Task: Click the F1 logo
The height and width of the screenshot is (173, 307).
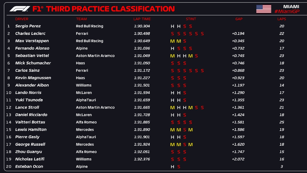Action: [19, 9]
